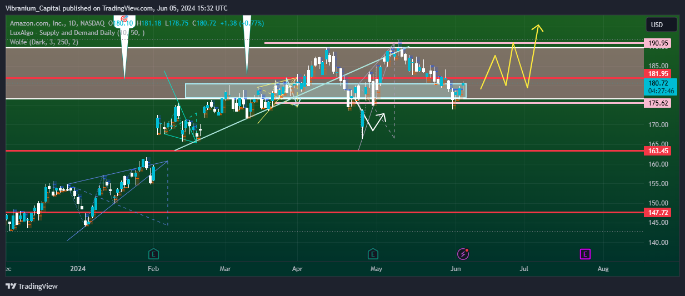Click the 181.95 red price label
The image size is (685, 296).
[658, 73]
